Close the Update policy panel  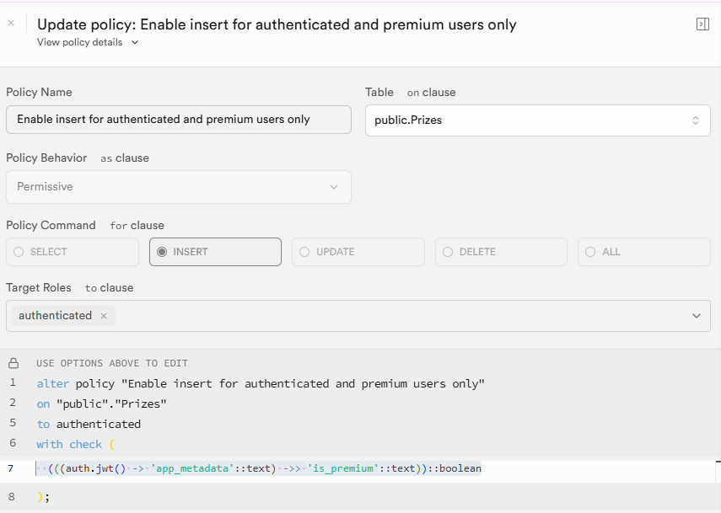pos(11,24)
